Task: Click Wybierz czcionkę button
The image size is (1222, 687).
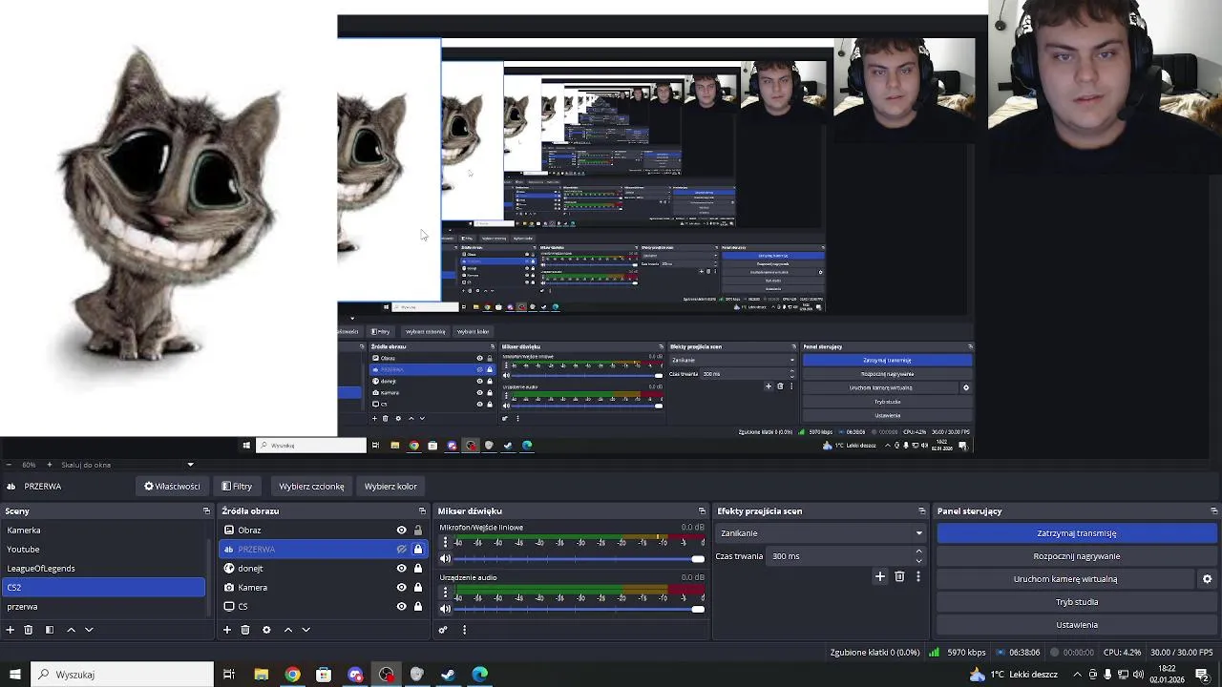Action: click(311, 487)
